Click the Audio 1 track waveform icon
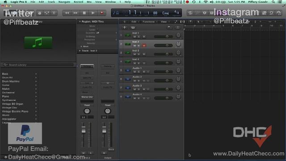The height and width of the screenshot is (161, 286). [x=128, y=70]
